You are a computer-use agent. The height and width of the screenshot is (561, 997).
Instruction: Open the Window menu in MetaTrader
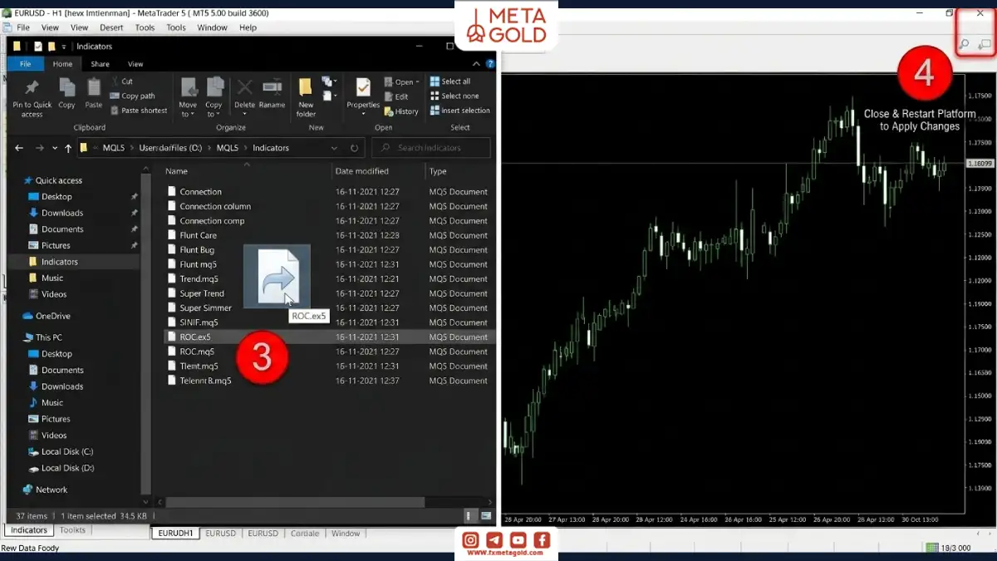coord(213,27)
